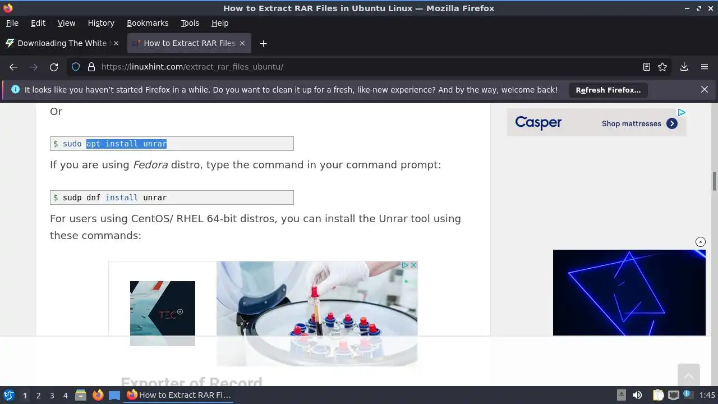Click removable media tray icon
This screenshot has width=718, height=404.
click(x=621, y=395)
